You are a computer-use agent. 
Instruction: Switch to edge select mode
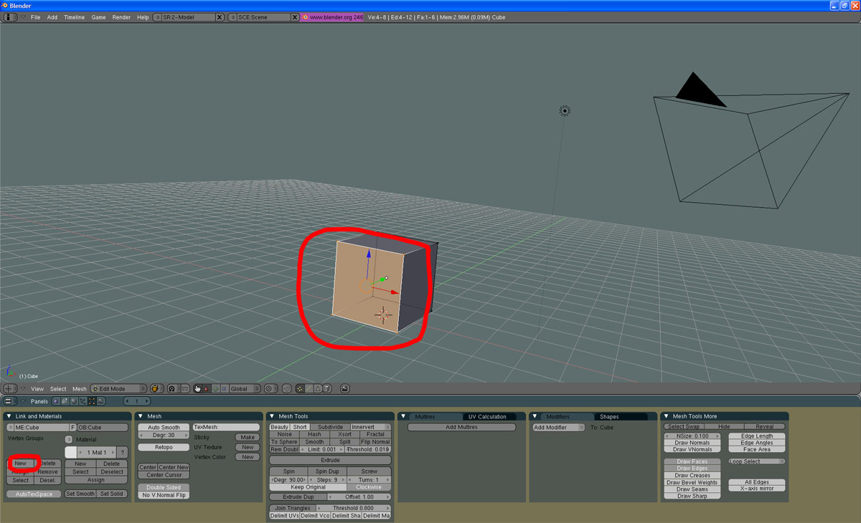309,388
